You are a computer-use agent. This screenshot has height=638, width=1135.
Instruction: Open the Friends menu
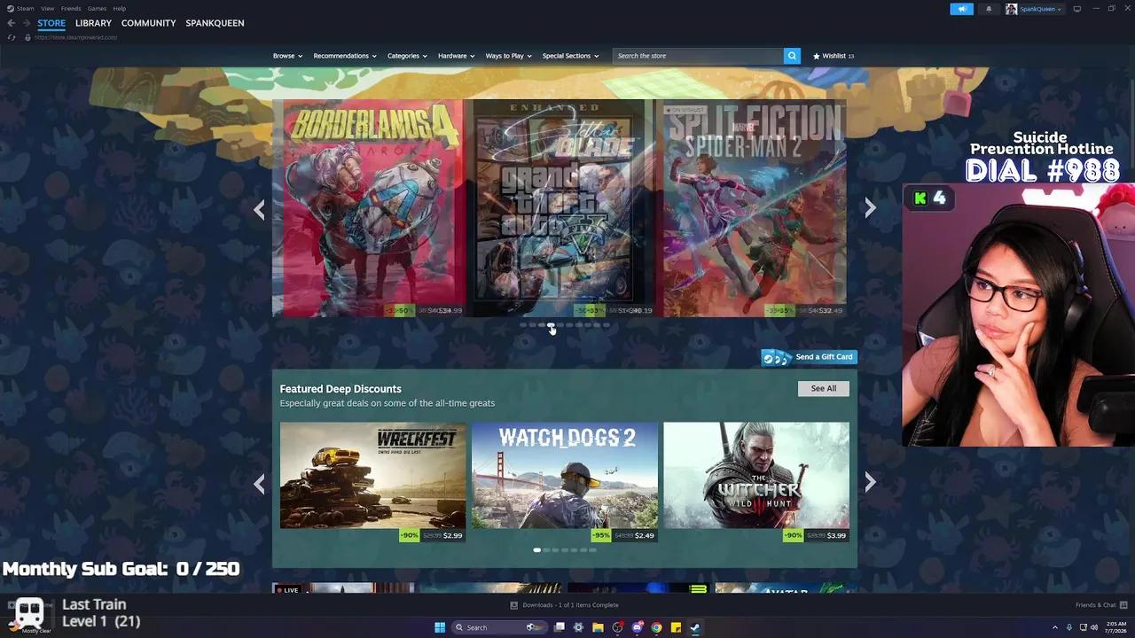tap(71, 9)
